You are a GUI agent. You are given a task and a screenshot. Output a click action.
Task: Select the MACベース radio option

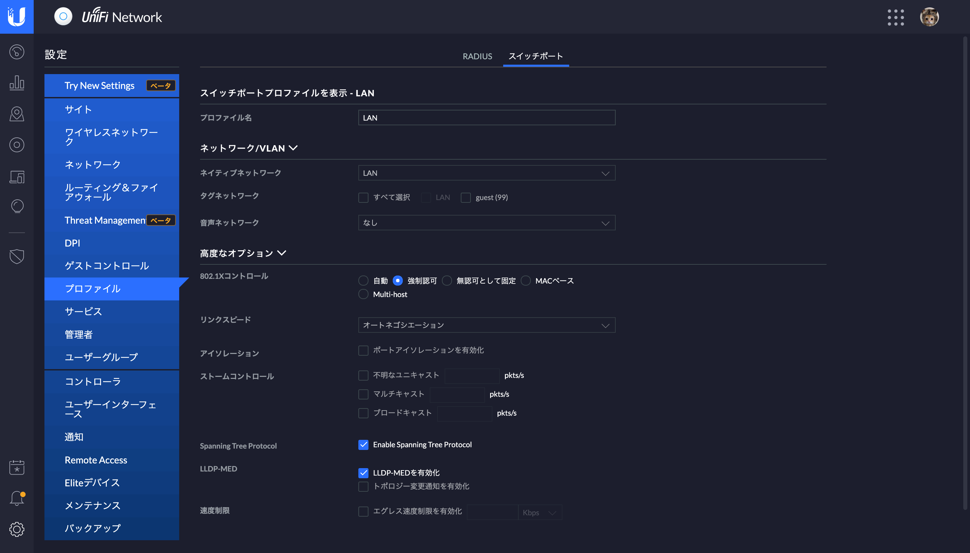tap(526, 281)
